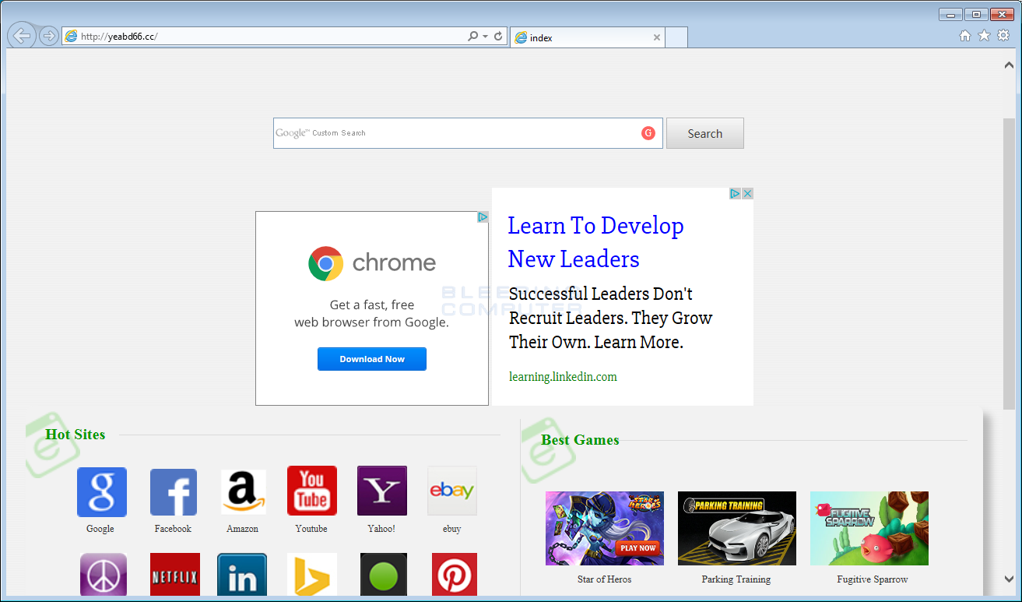The image size is (1022, 602).
Task: Open the LinkedIn hot site icon
Action: point(242,576)
